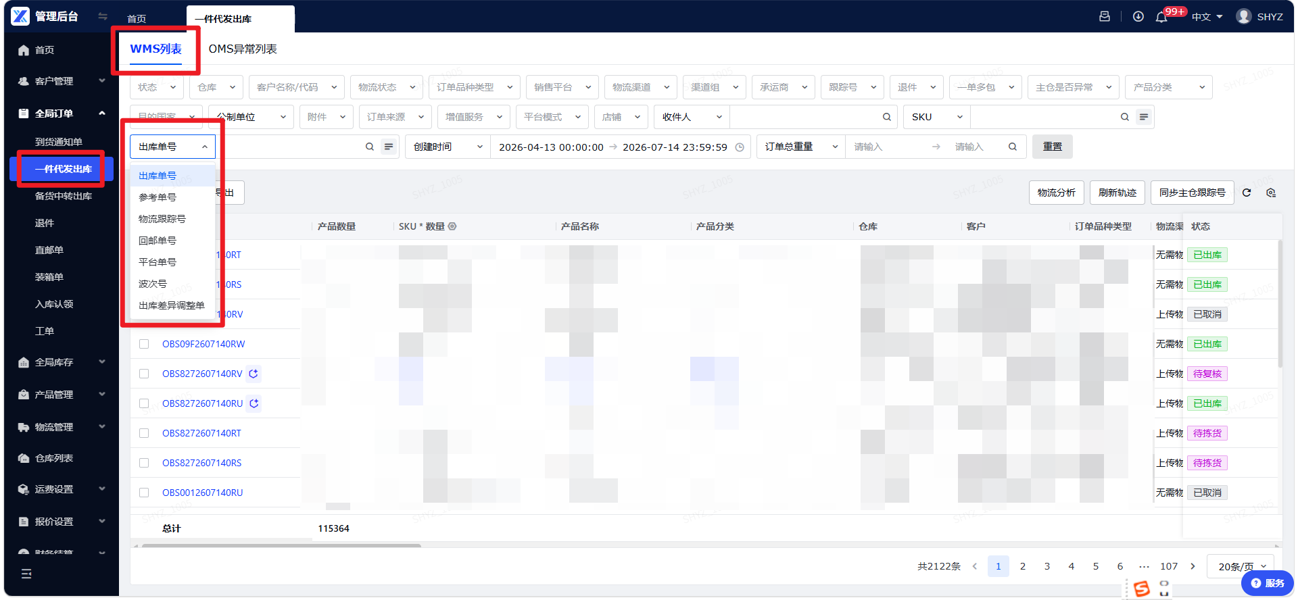Viewport: 1298px width, 600px height.
Task: Click the 首页 home icon in sidebar
Action: (x=24, y=50)
